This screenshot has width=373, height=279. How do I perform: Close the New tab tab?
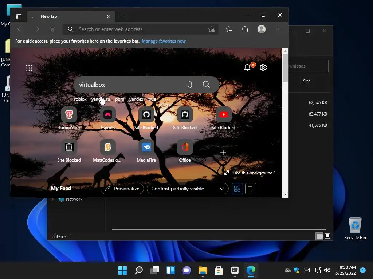[x=109, y=16]
